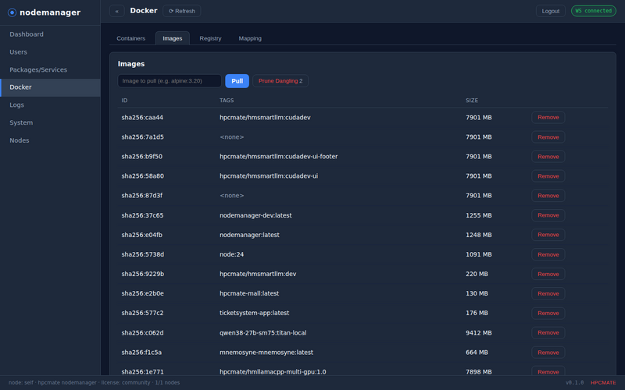Screen dimensions: 625x390
Task: Remove hmsmartllm:cudadev-ui-footer image
Action: [x=548, y=157]
